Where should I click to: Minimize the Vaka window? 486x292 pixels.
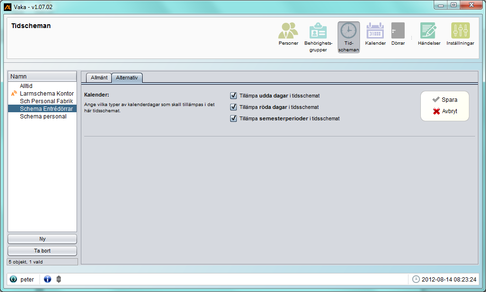coord(441,5)
